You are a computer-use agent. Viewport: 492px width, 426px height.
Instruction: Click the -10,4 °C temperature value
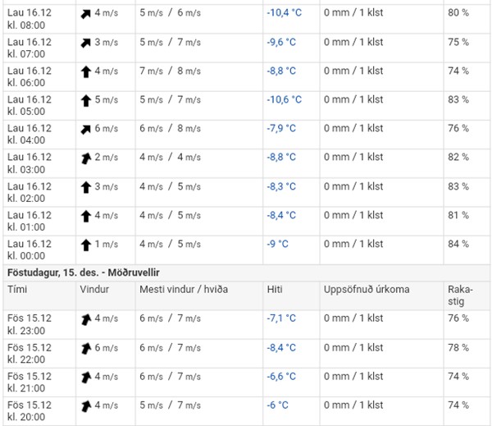[285, 12]
